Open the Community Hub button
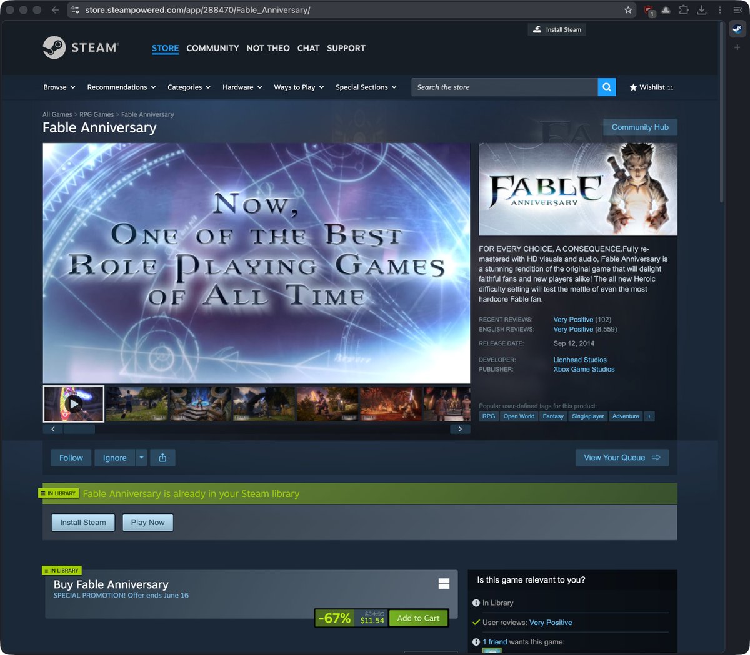 click(640, 127)
